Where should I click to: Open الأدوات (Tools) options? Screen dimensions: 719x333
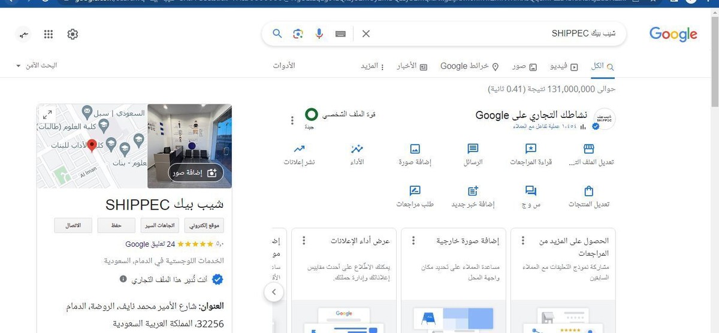pos(284,65)
